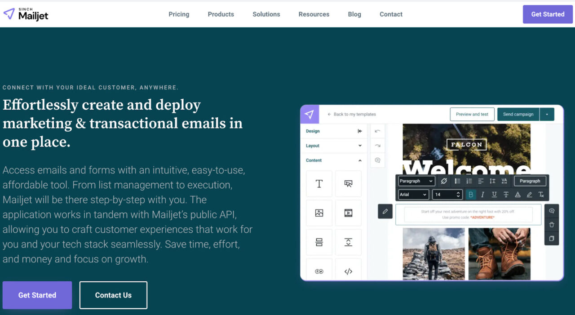Click the text alignment icon
The width and height of the screenshot is (575, 315).
point(481,181)
